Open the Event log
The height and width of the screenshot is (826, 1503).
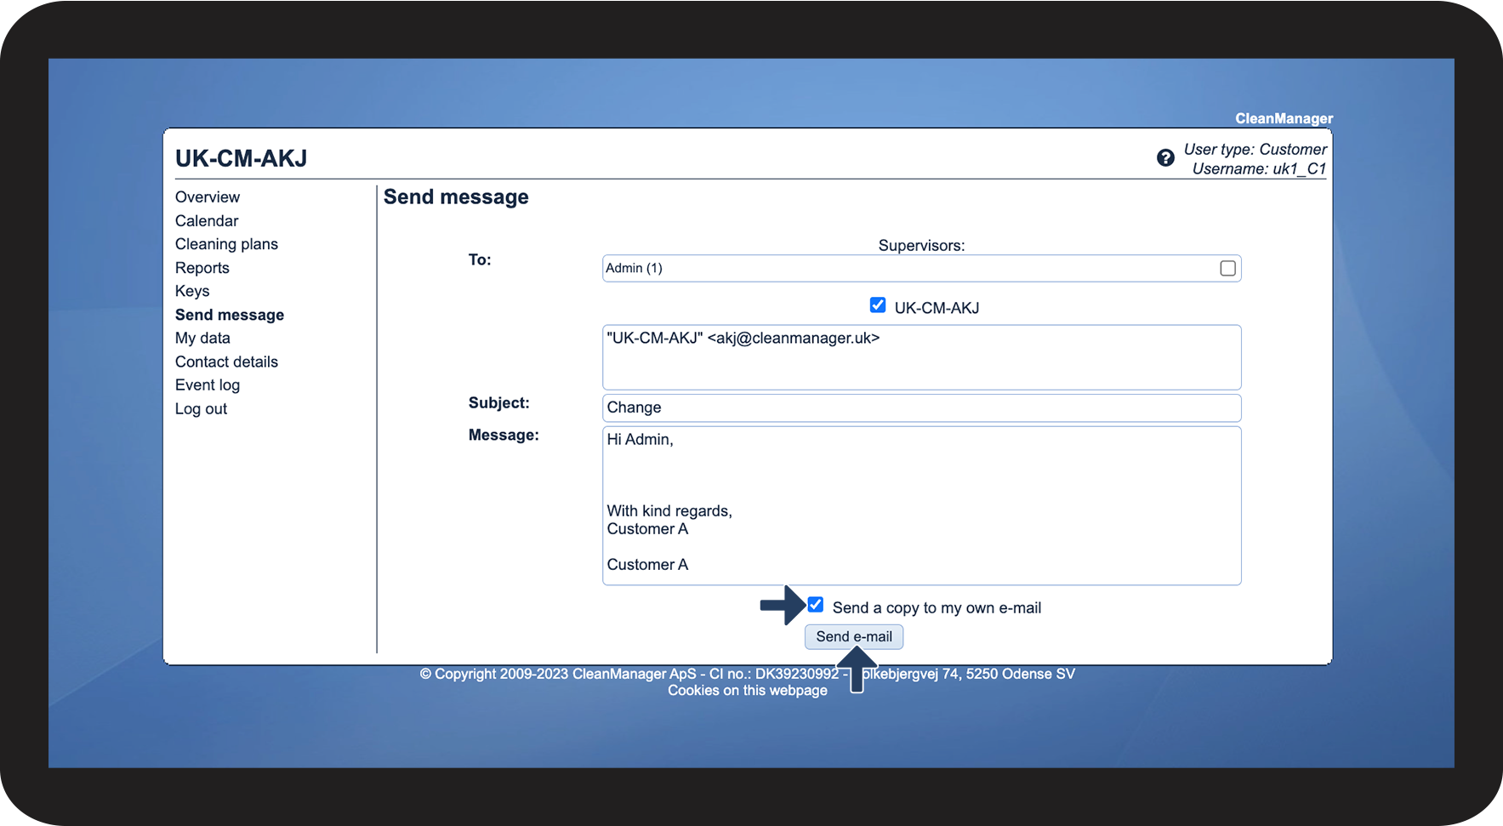click(208, 385)
